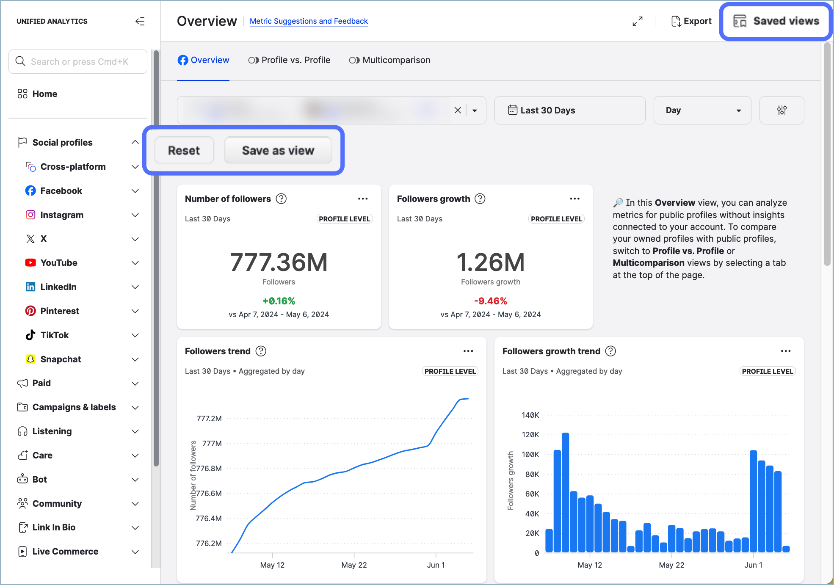
Task: Open the Day aggregation dropdown
Action: pyautogui.click(x=702, y=110)
